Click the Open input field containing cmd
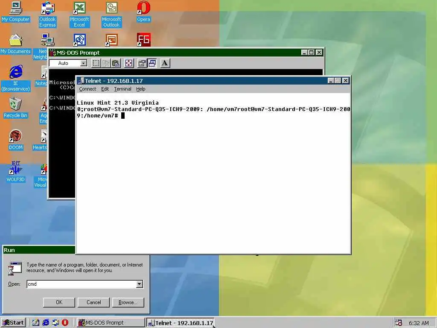This screenshot has width=437, height=328. 82,284
